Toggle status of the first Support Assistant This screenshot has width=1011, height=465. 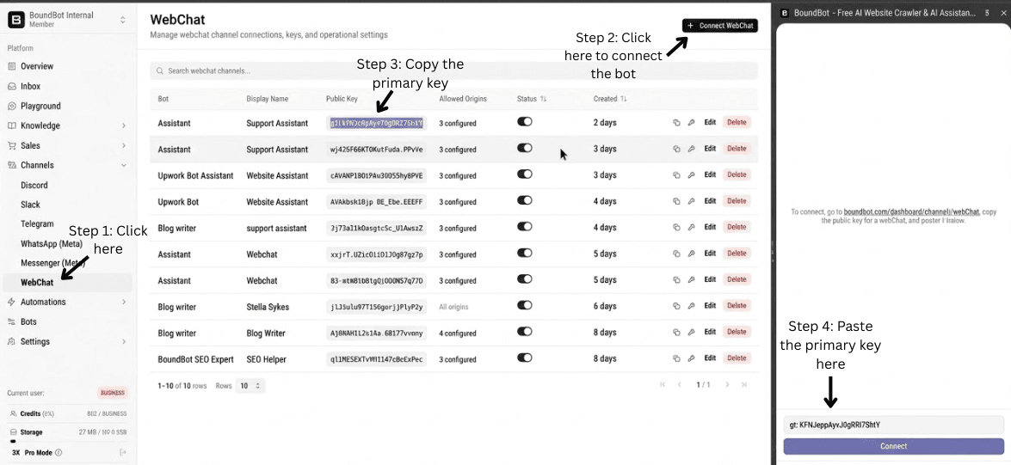tap(524, 122)
